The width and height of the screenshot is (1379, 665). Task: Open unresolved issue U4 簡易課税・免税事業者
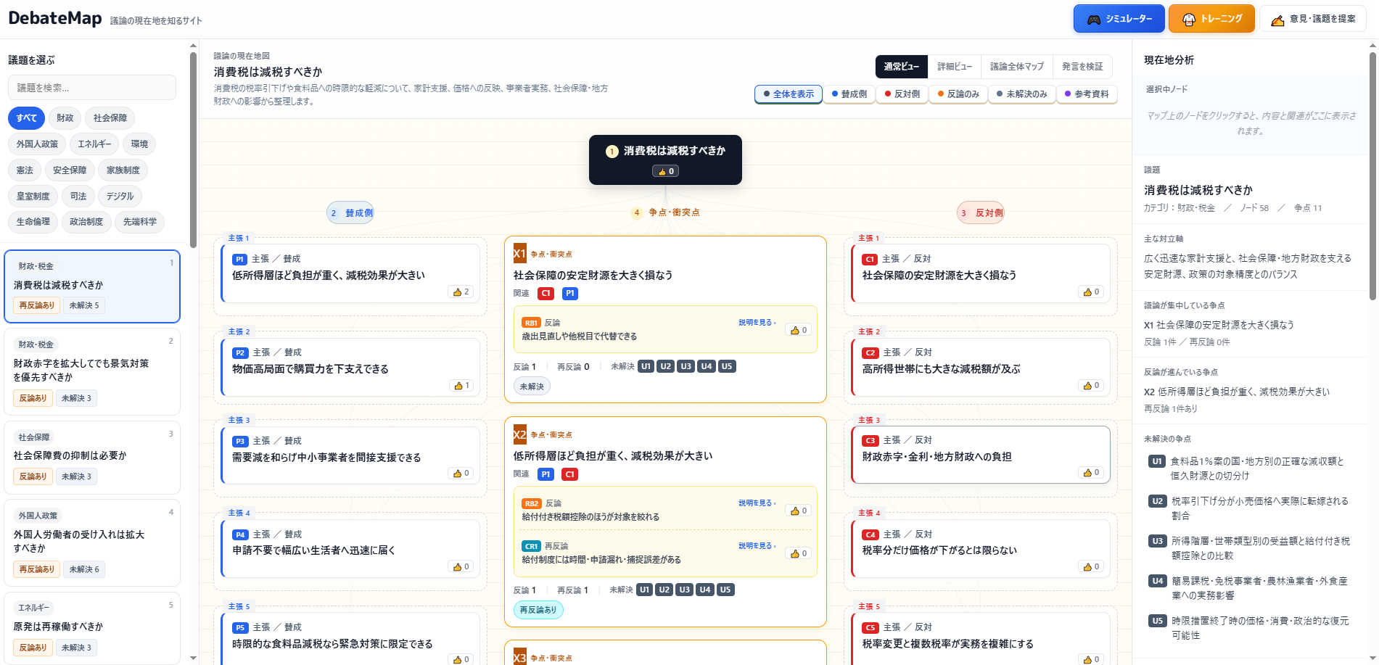click(1249, 588)
